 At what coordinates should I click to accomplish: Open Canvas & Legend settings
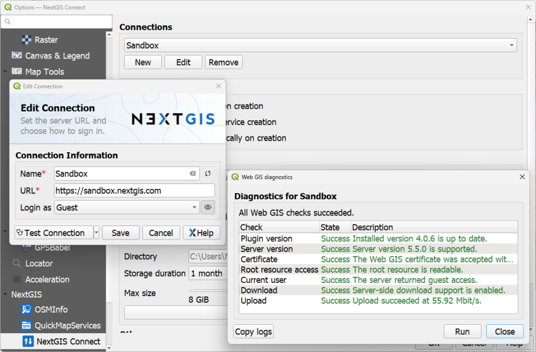[x=57, y=55]
